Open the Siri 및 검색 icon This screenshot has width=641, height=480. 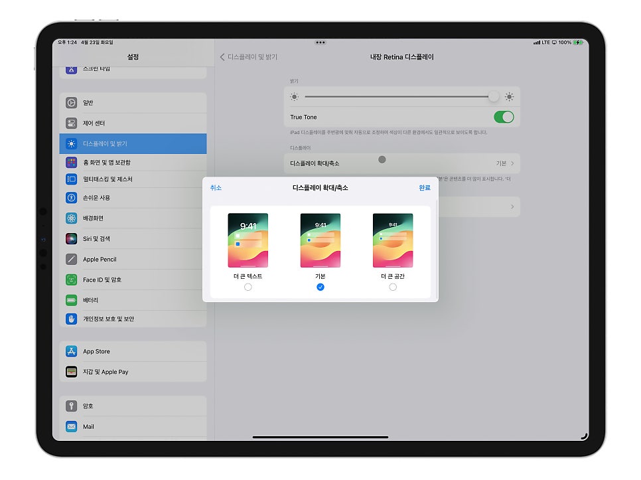click(71, 239)
